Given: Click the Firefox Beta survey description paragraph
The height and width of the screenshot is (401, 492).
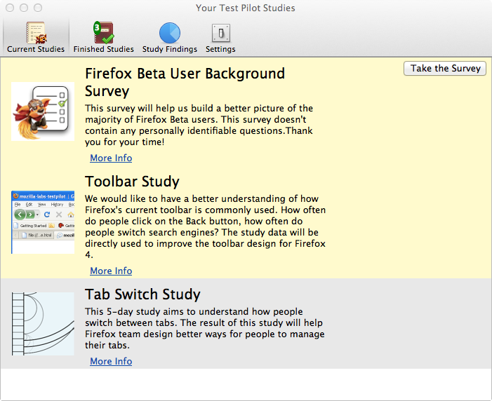Looking at the screenshot, I should pos(199,125).
